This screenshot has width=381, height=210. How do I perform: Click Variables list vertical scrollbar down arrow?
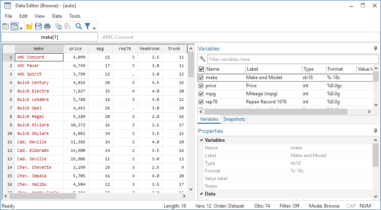tap(376, 105)
